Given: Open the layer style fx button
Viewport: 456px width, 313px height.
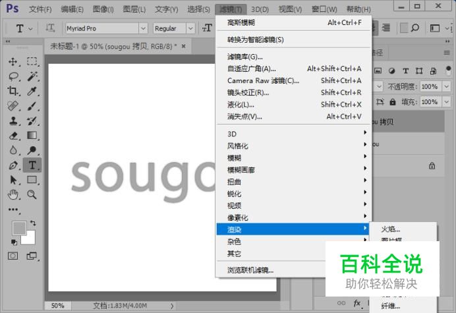Looking at the screenshot, I should pos(357,303).
